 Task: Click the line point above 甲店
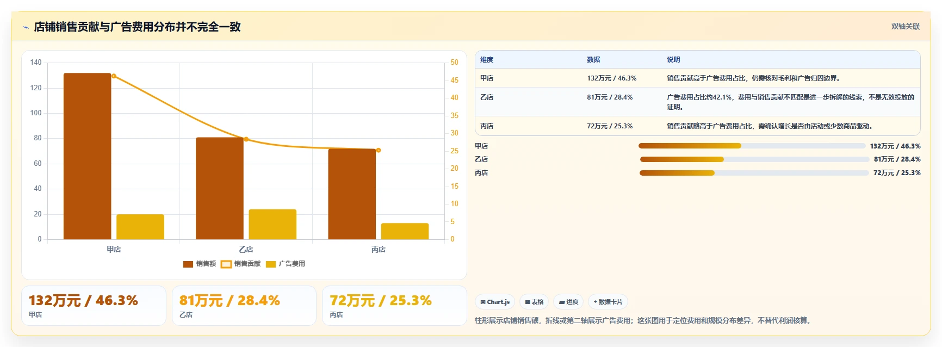tap(114, 76)
